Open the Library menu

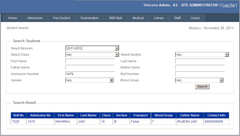pos(159,18)
